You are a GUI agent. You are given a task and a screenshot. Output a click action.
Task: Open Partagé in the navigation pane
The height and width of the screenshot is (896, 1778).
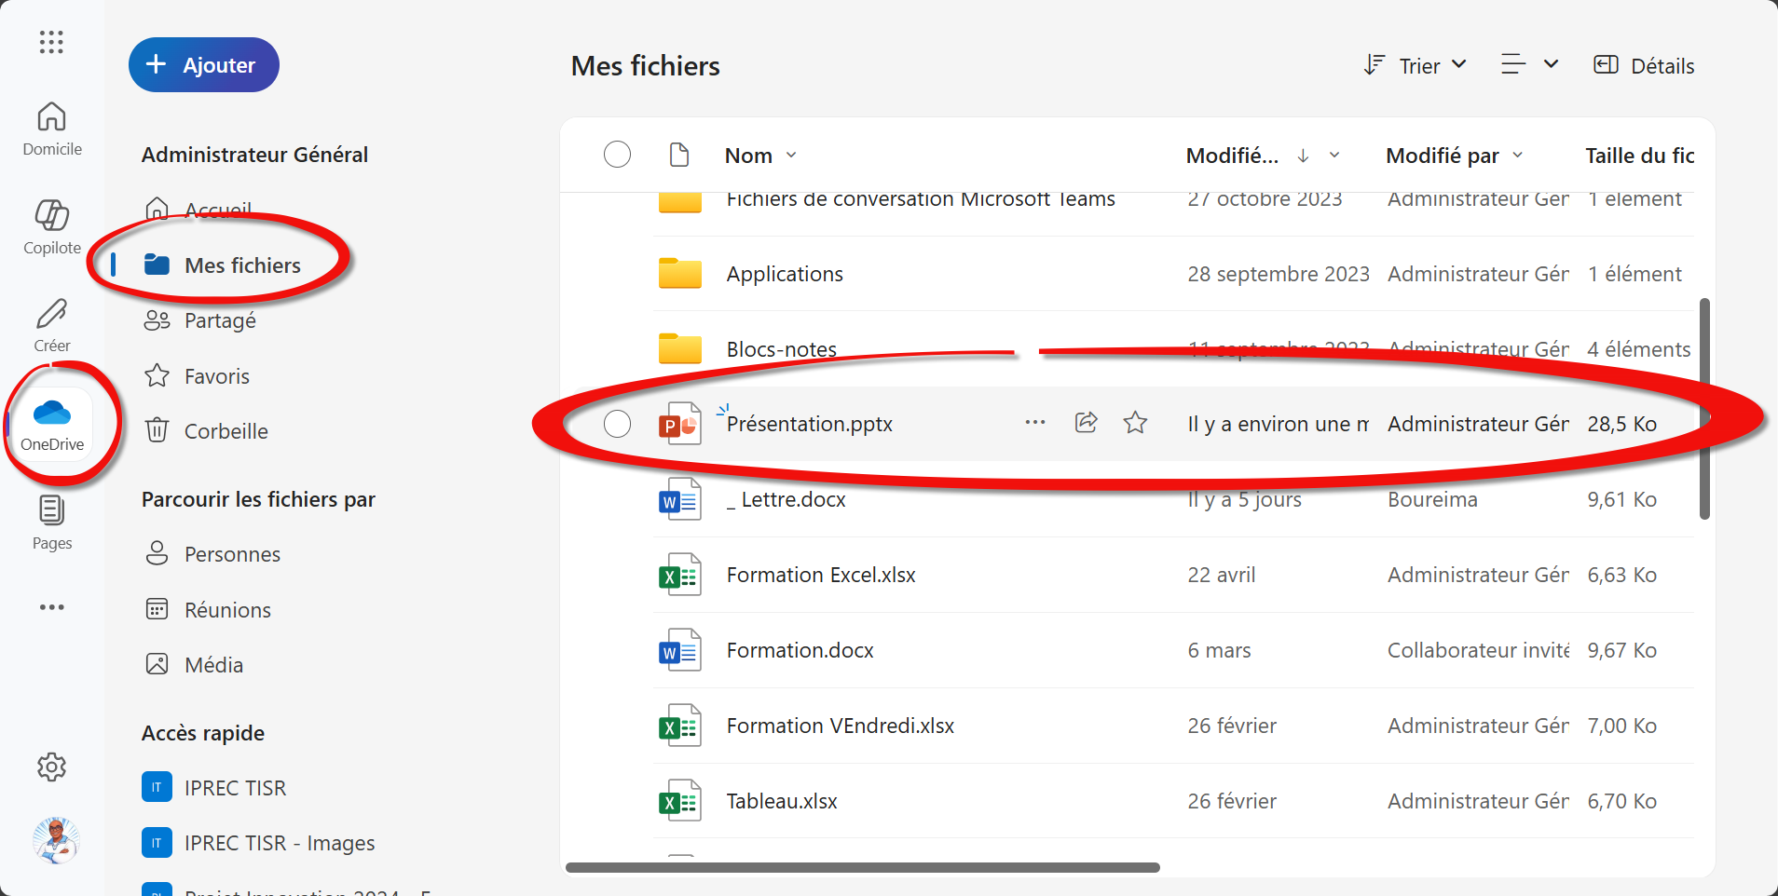tap(220, 320)
